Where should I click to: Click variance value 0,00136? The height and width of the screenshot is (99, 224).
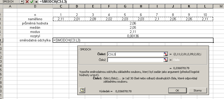133,36
